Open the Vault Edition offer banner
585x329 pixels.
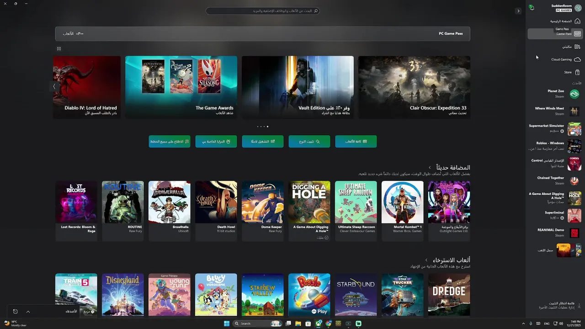point(298,87)
